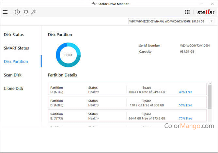Click the 70% Free link for E:
This screenshot has width=218, height=153.
pyautogui.click(x=185, y=118)
